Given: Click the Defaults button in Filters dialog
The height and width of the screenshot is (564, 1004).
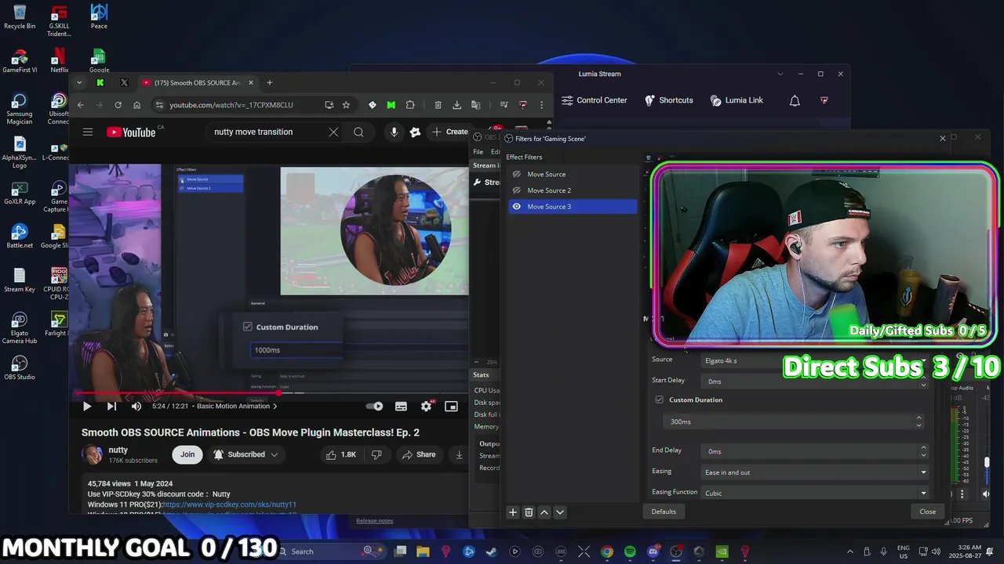Looking at the screenshot, I should (664, 512).
